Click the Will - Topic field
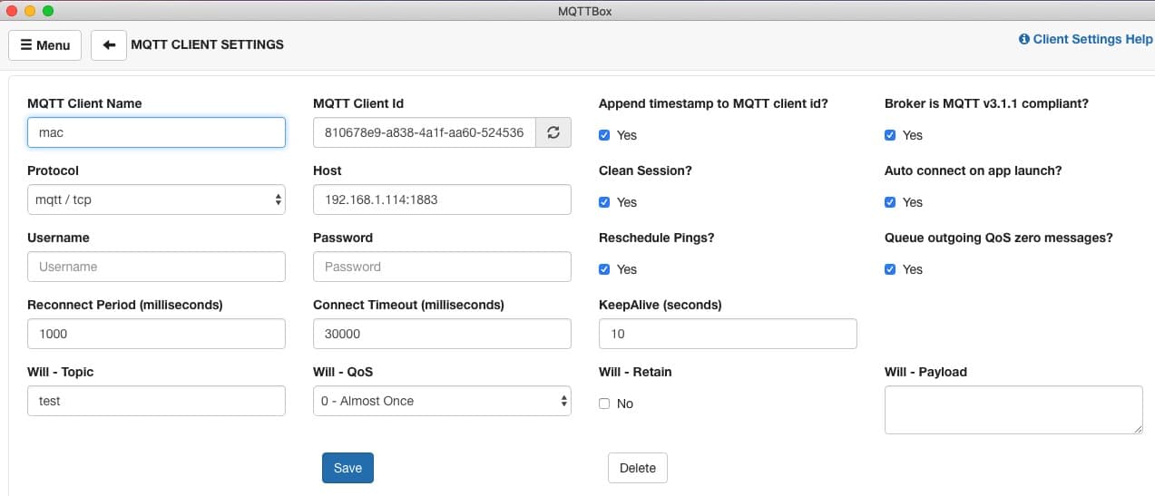Viewport: 1155px width, 496px height. pyautogui.click(x=156, y=401)
